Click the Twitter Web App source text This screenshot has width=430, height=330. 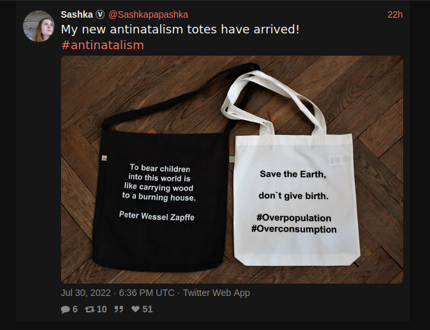(x=217, y=293)
